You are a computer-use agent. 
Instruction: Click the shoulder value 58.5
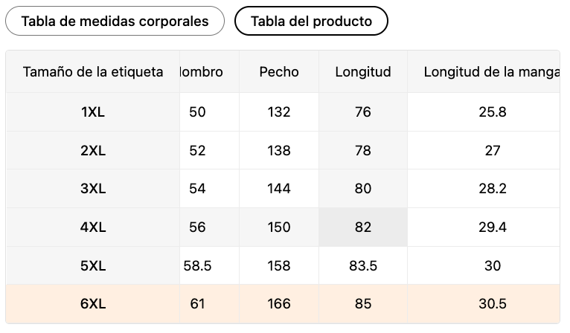click(x=197, y=265)
